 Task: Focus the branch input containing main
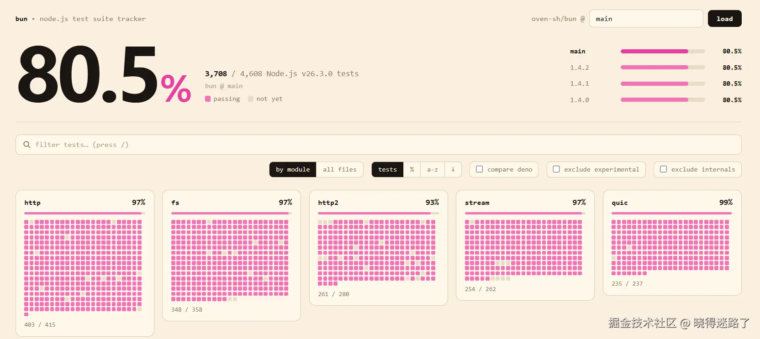646,19
